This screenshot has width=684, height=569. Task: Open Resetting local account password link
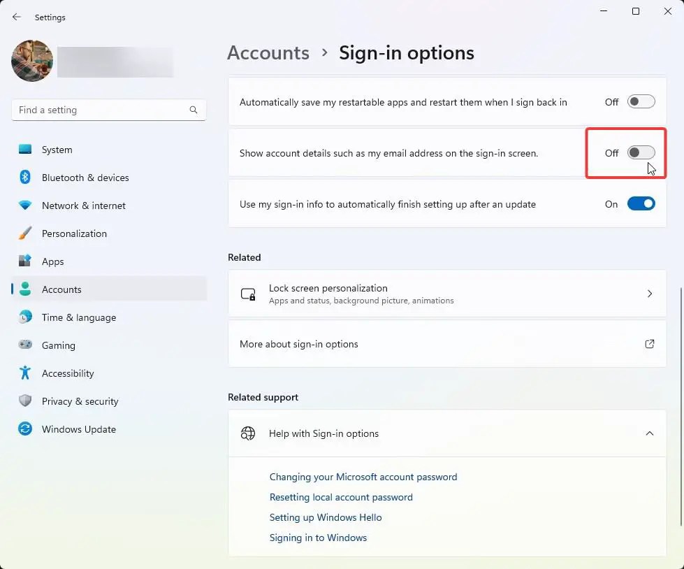tap(341, 497)
